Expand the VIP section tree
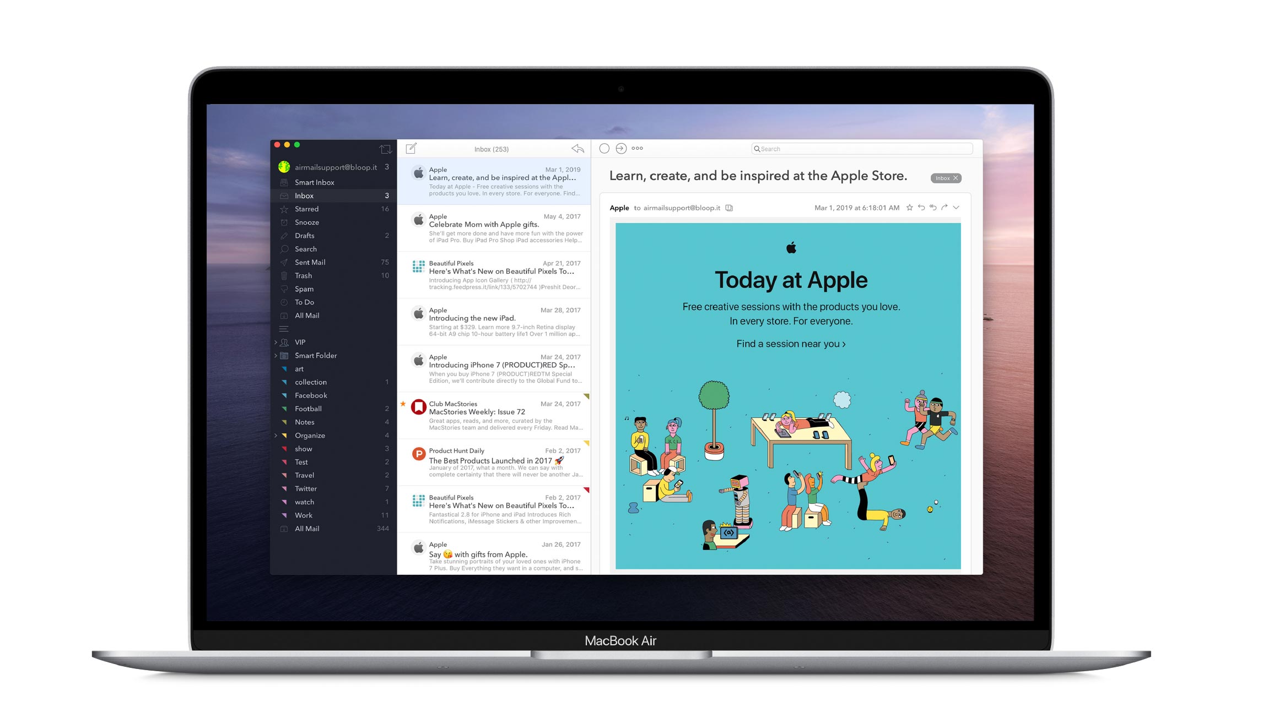This screenshot has height=718, width=1263. coord(277,342)
